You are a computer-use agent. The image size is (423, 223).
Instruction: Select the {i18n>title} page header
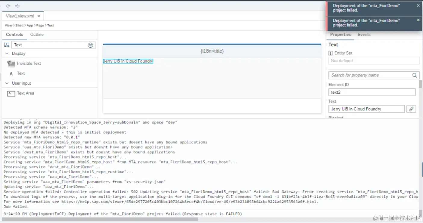pos(212,51)
